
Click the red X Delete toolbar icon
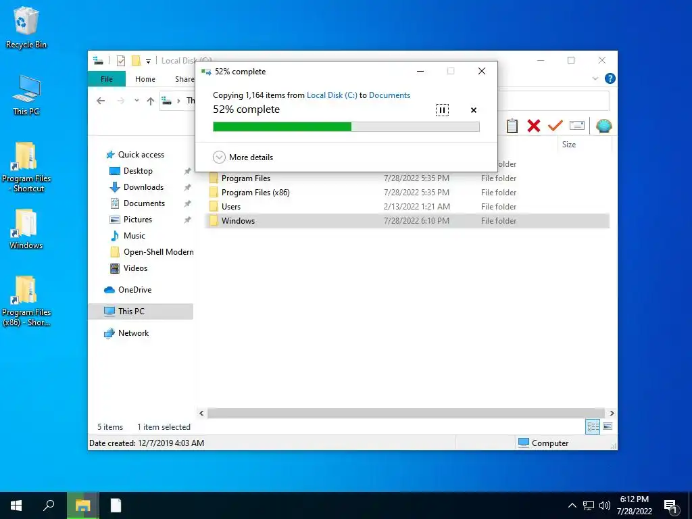click(534, 126)
